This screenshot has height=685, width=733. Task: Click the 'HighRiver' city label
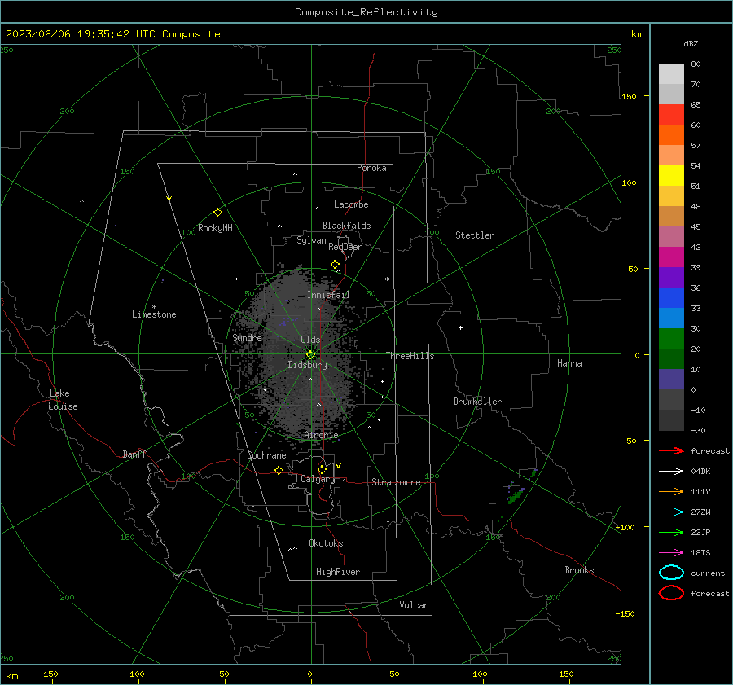(x=338, y=572)
